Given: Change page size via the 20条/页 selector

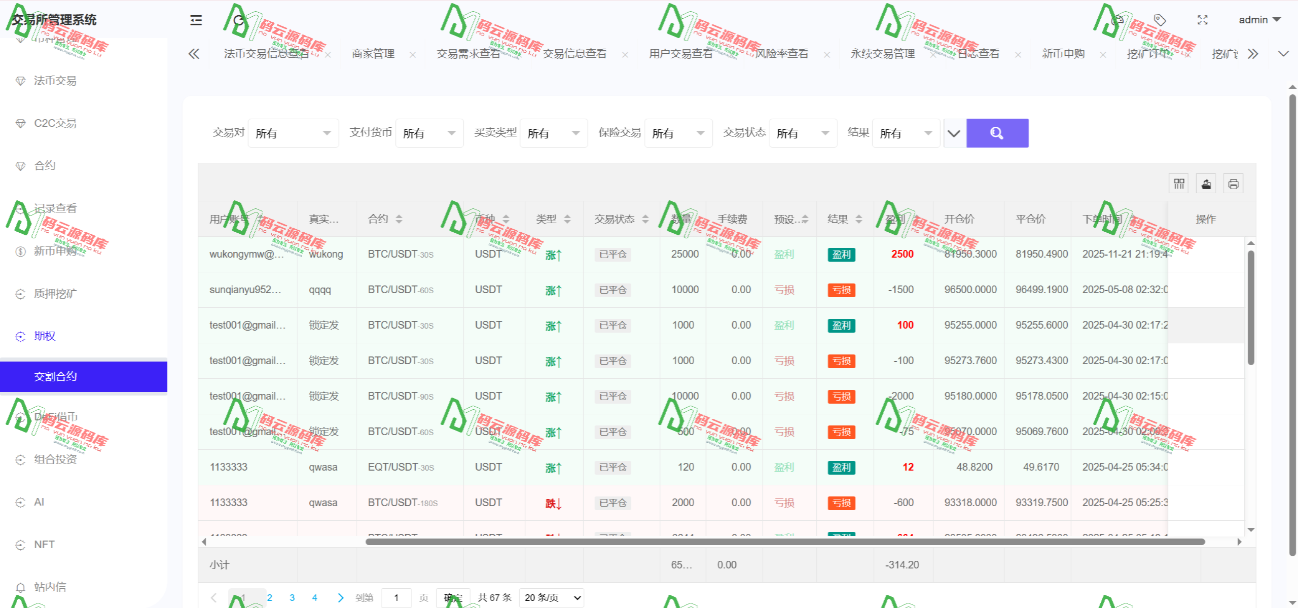Looking at the screenshot, I should point(551,597).
